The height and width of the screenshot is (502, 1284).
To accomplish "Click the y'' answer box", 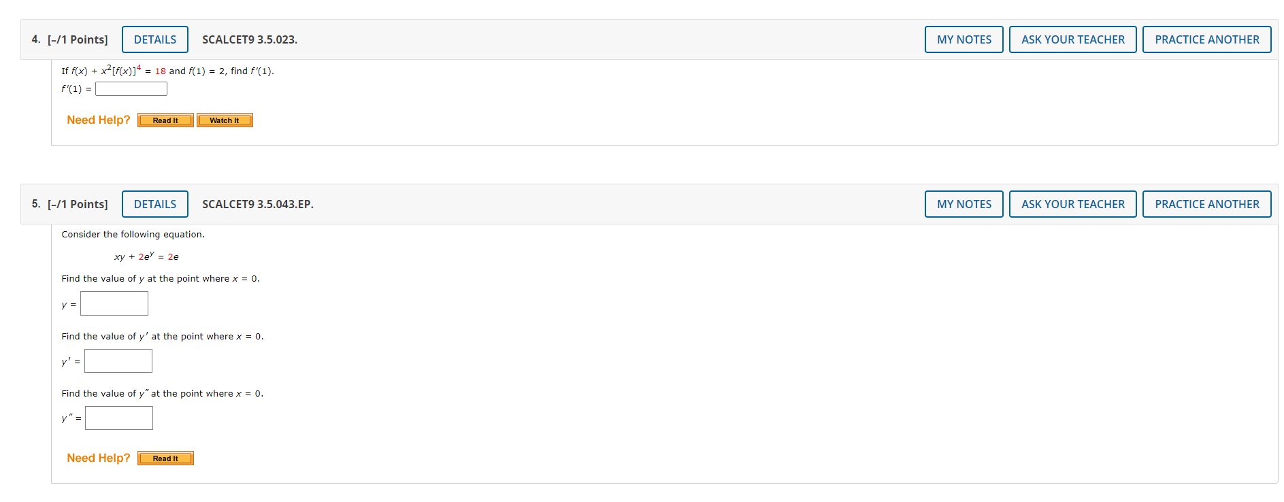I will pyautogui.click(x=118, y=418).
